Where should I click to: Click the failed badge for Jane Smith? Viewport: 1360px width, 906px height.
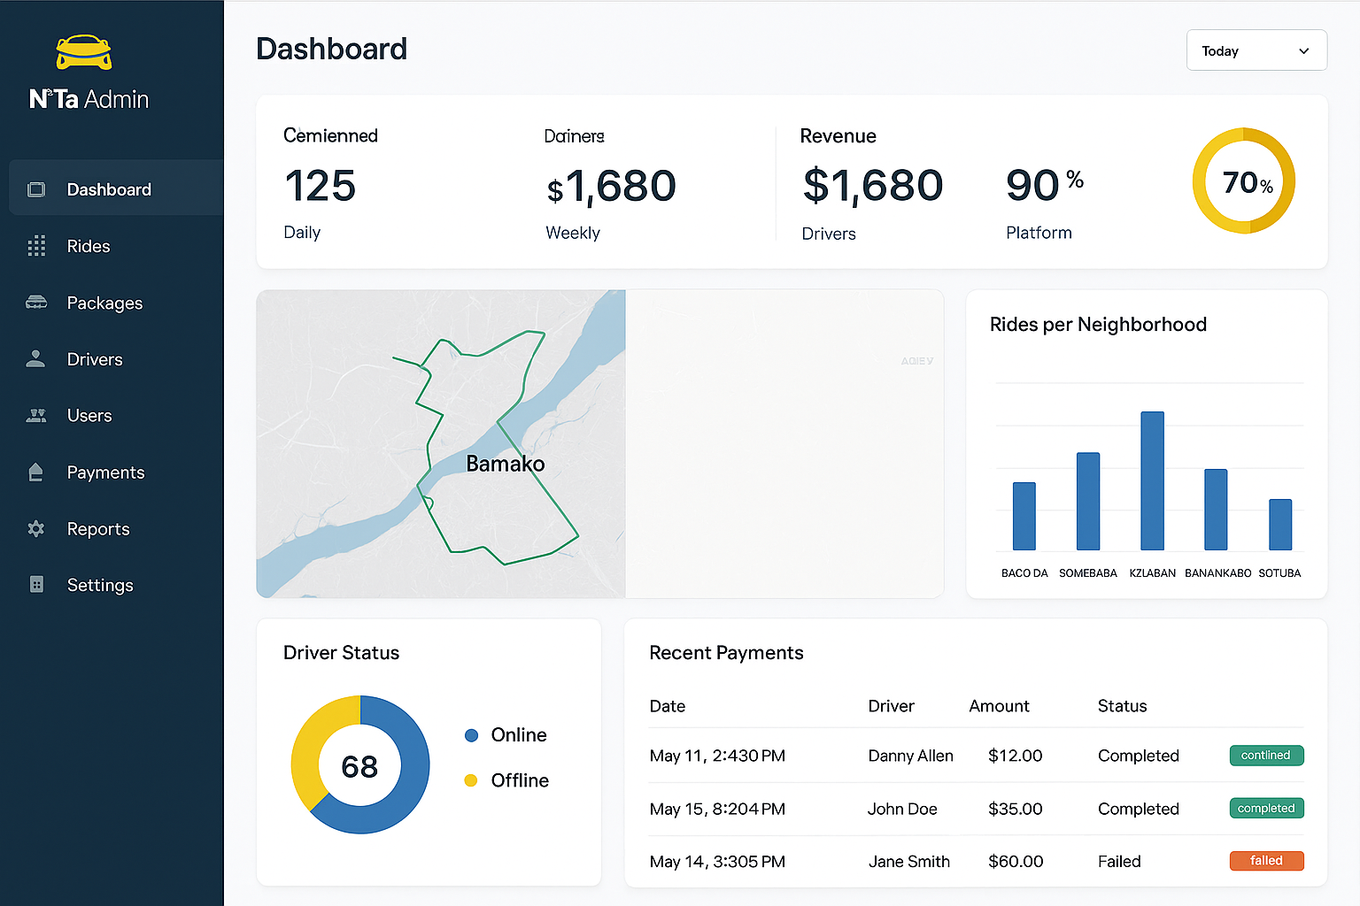(x=1266, y=861)
